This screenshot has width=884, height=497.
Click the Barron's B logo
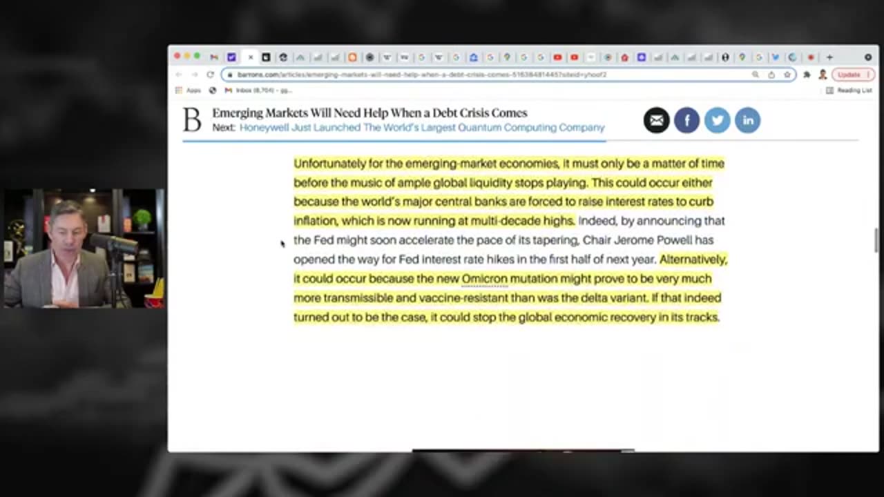[x=192, y=119]
